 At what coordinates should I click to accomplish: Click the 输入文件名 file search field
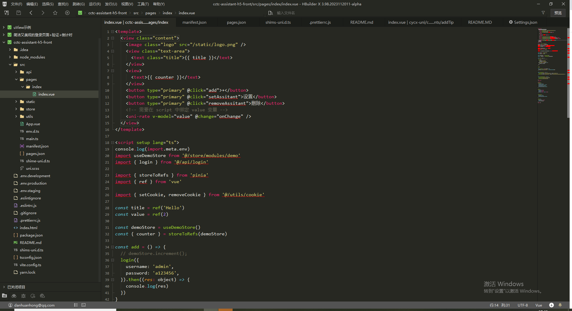click(x=286, y=13)
